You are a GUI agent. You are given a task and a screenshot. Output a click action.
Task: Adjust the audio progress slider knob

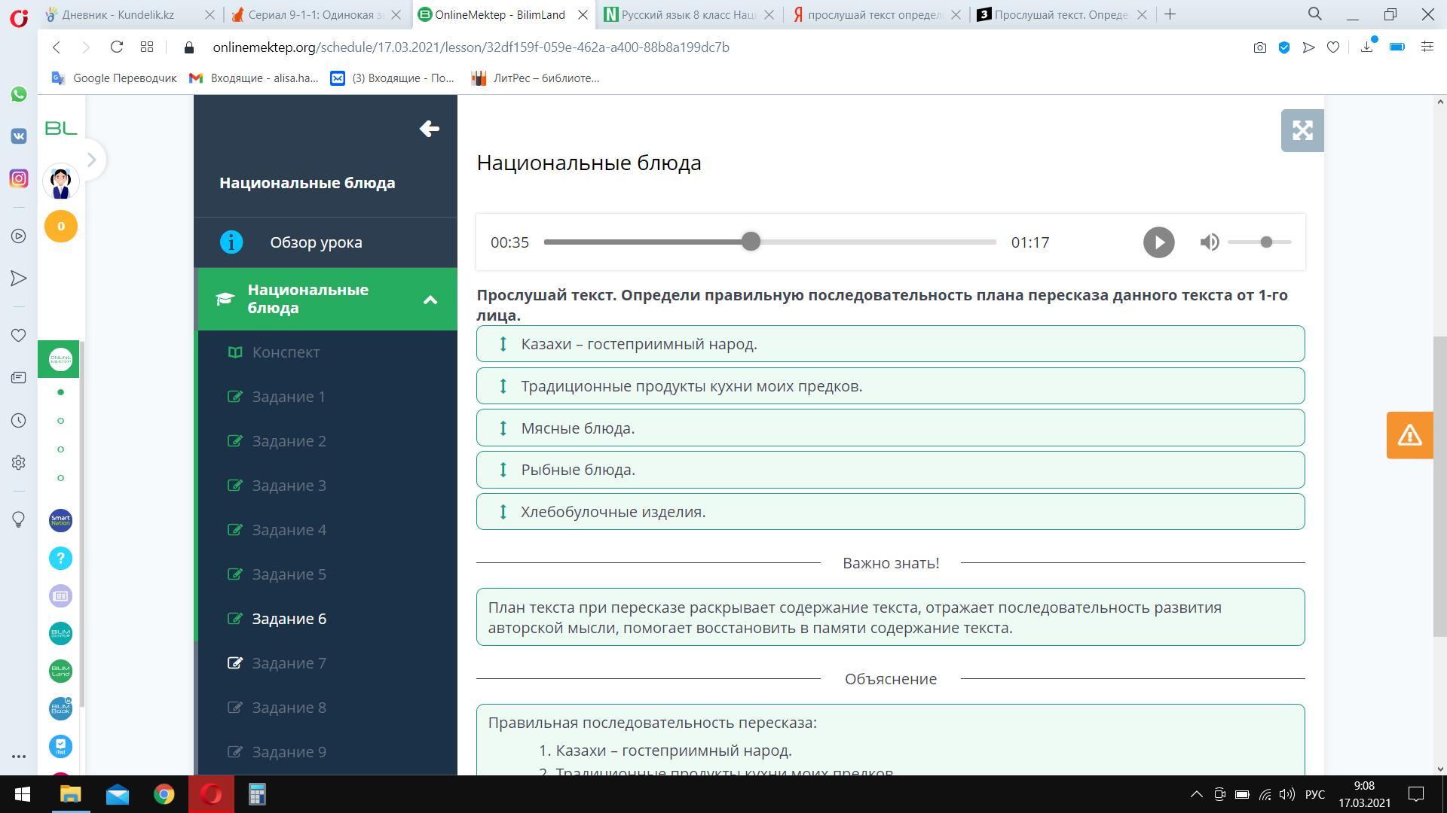750,242
